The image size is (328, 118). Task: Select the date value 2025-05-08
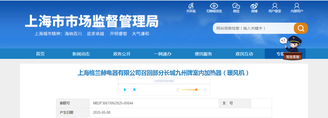(x=102, y=113)
